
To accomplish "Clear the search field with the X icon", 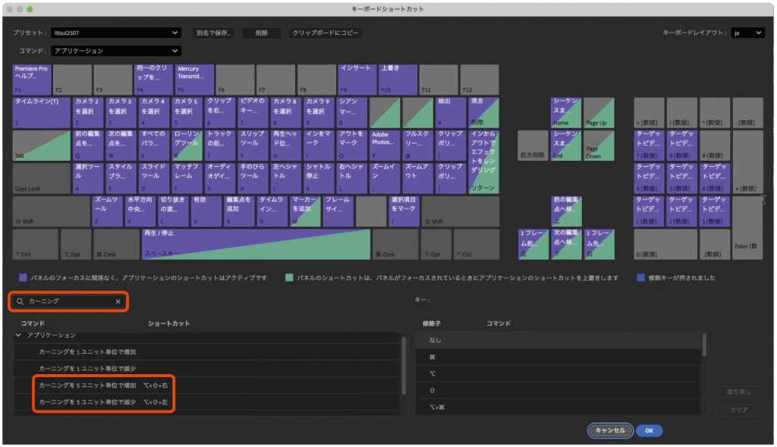I will pos(118,301).
